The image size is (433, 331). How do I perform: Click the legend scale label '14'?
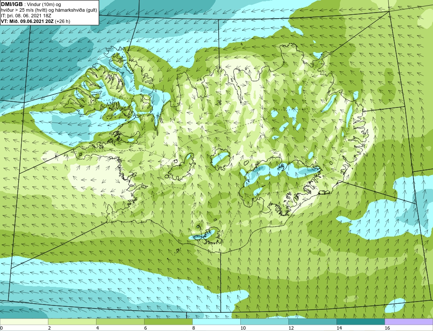(x=339, y=328)
